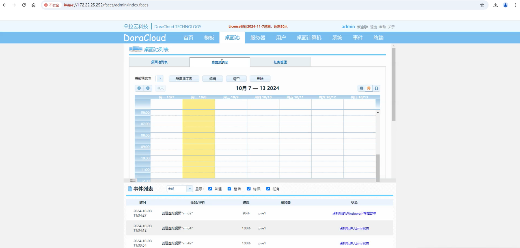Viewport: 520px width, 248px height.
Task: Click the 编辑 button
Action: 213,79
